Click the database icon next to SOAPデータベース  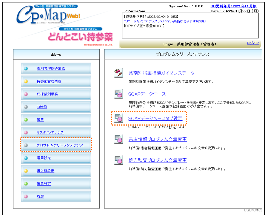coord(119,94)
